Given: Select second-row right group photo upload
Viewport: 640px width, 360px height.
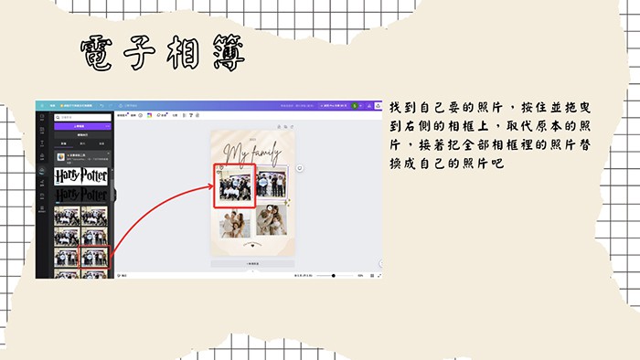Looking at the screenshot, I should [x=94, y=237].
